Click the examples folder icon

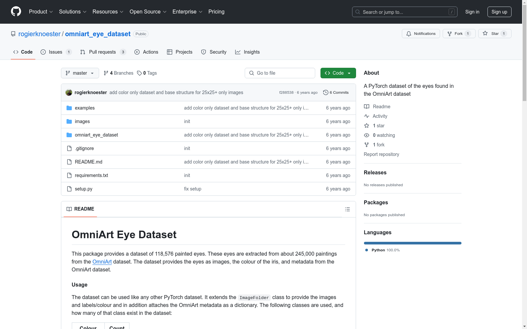69,108
